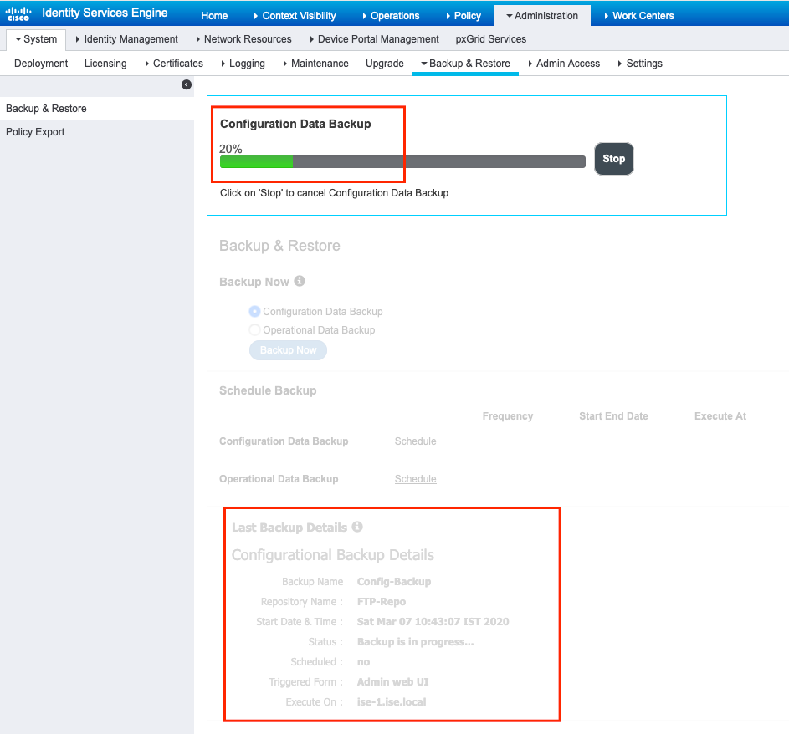
Task: Select Backup & Restore in sidebar
Action: (96, 109)
